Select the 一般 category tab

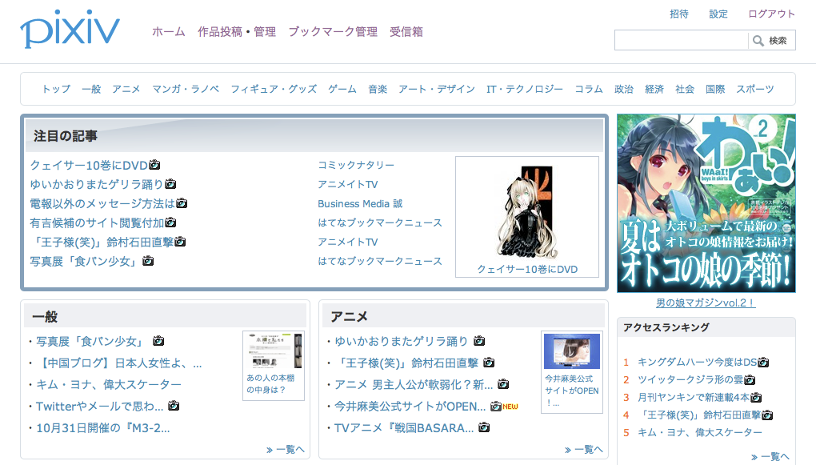tap(91, 89)
